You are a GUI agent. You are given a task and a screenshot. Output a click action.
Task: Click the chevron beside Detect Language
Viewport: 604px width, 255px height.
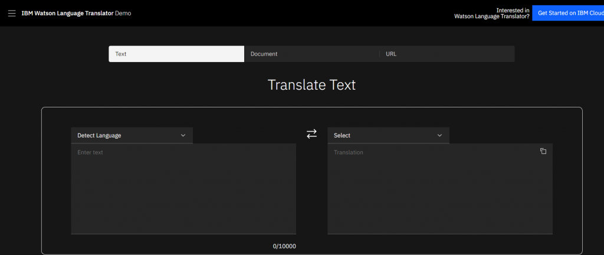tap(183, 135)
